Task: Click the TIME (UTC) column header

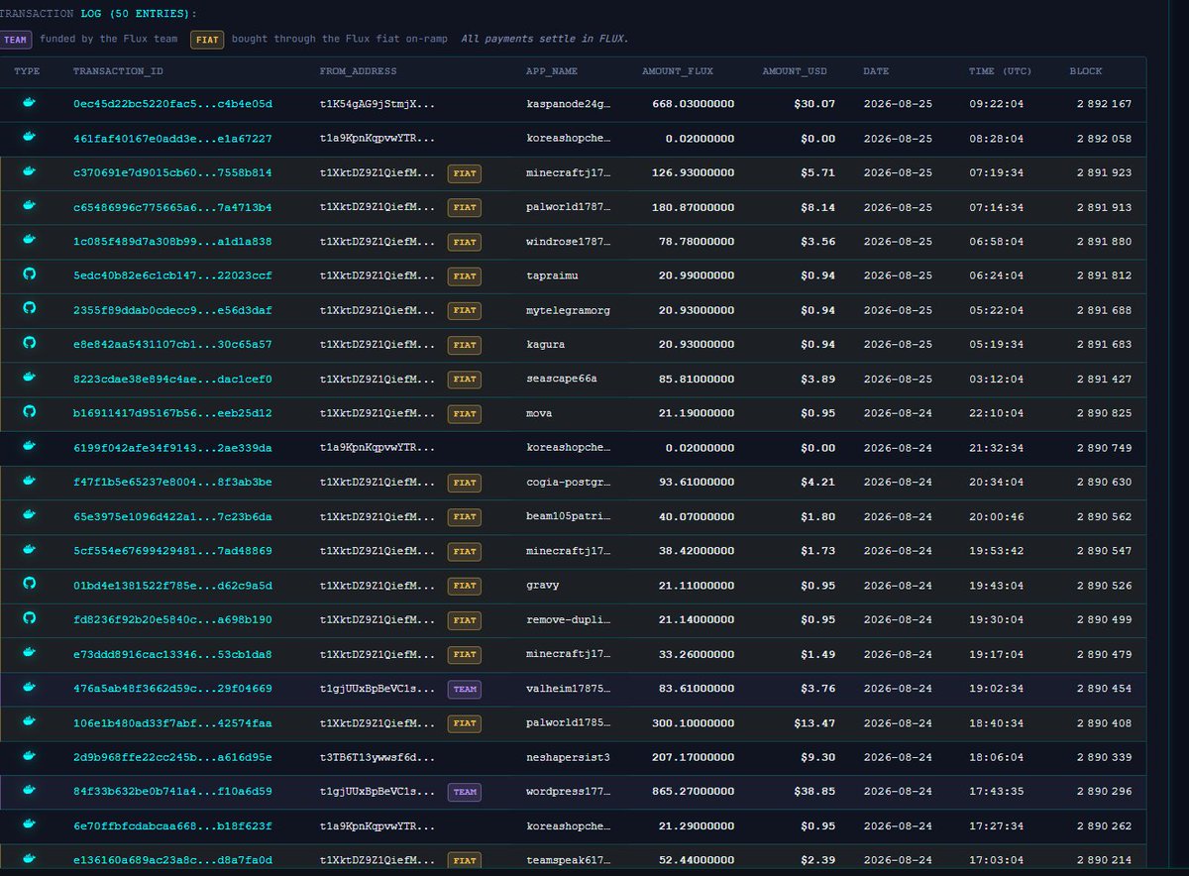Action: [999, 71]
